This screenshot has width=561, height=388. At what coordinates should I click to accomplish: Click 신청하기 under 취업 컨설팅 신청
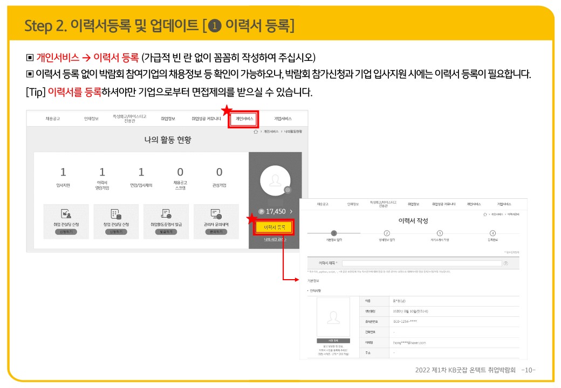click(x=65, y=232)
